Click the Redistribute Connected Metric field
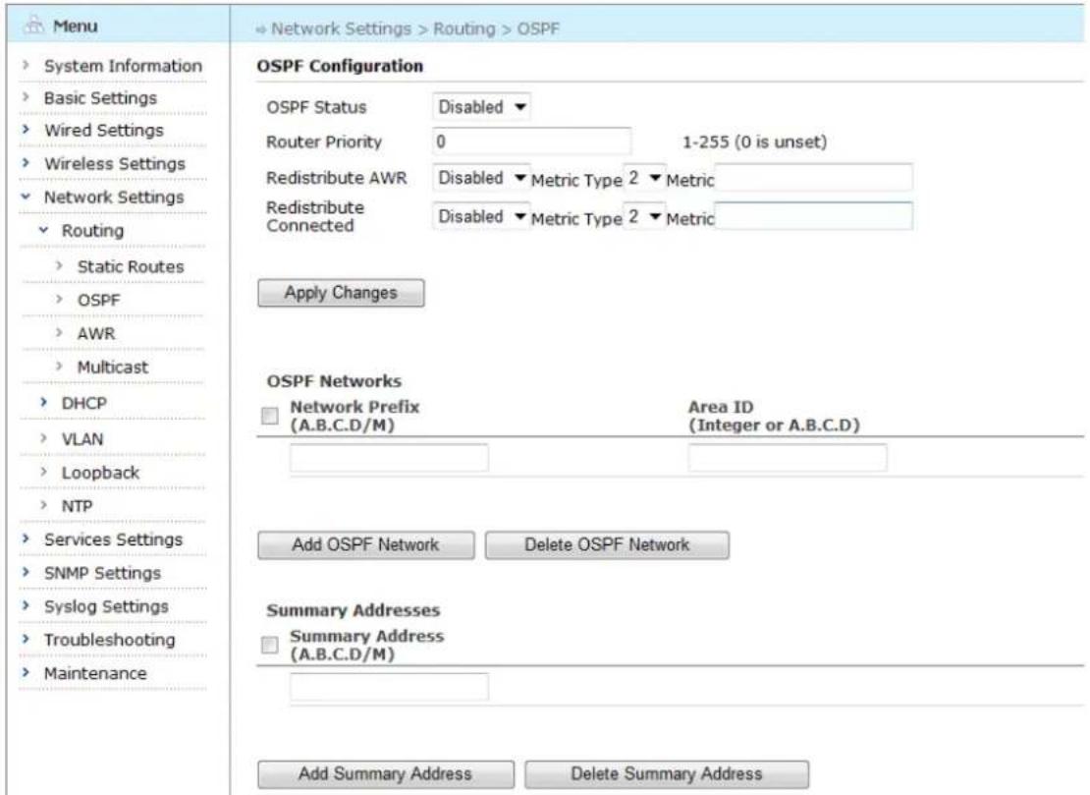The width and height of the screenshot is (1090, 795). (813, 216)
